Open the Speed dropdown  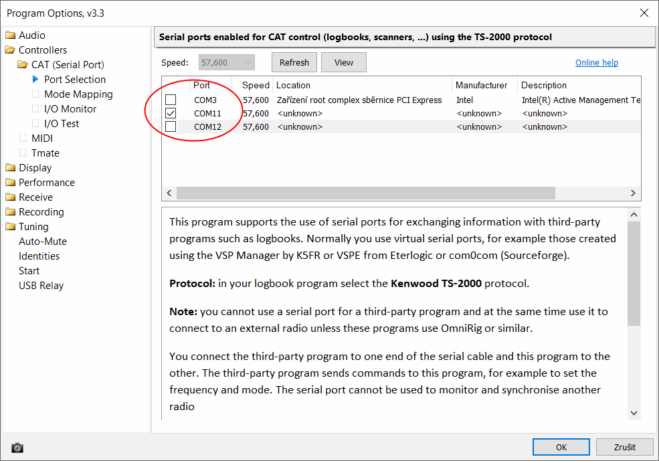227,62
